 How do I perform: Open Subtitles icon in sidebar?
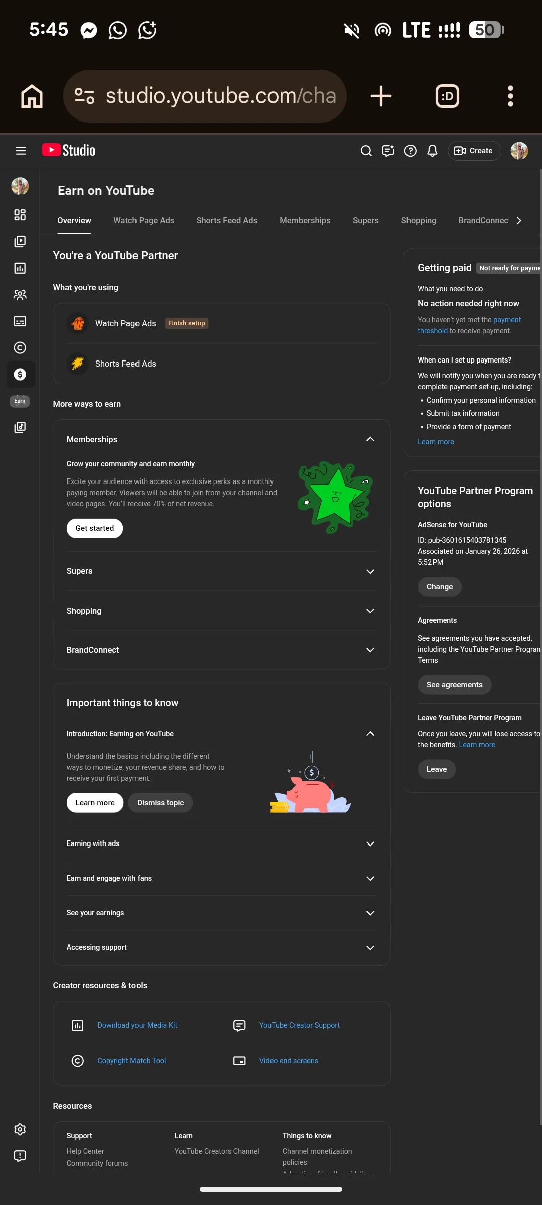coord(20,321)
